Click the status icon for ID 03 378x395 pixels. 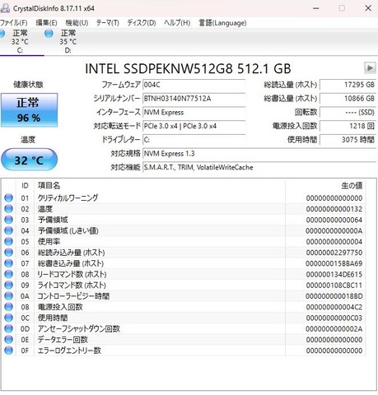pyautogui.click(x=9, y=220)
